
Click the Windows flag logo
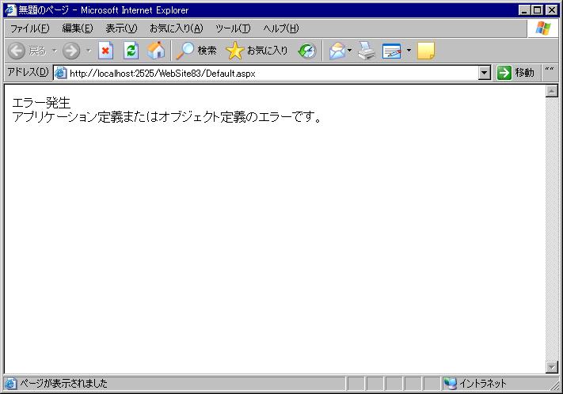tap(543, 28)
